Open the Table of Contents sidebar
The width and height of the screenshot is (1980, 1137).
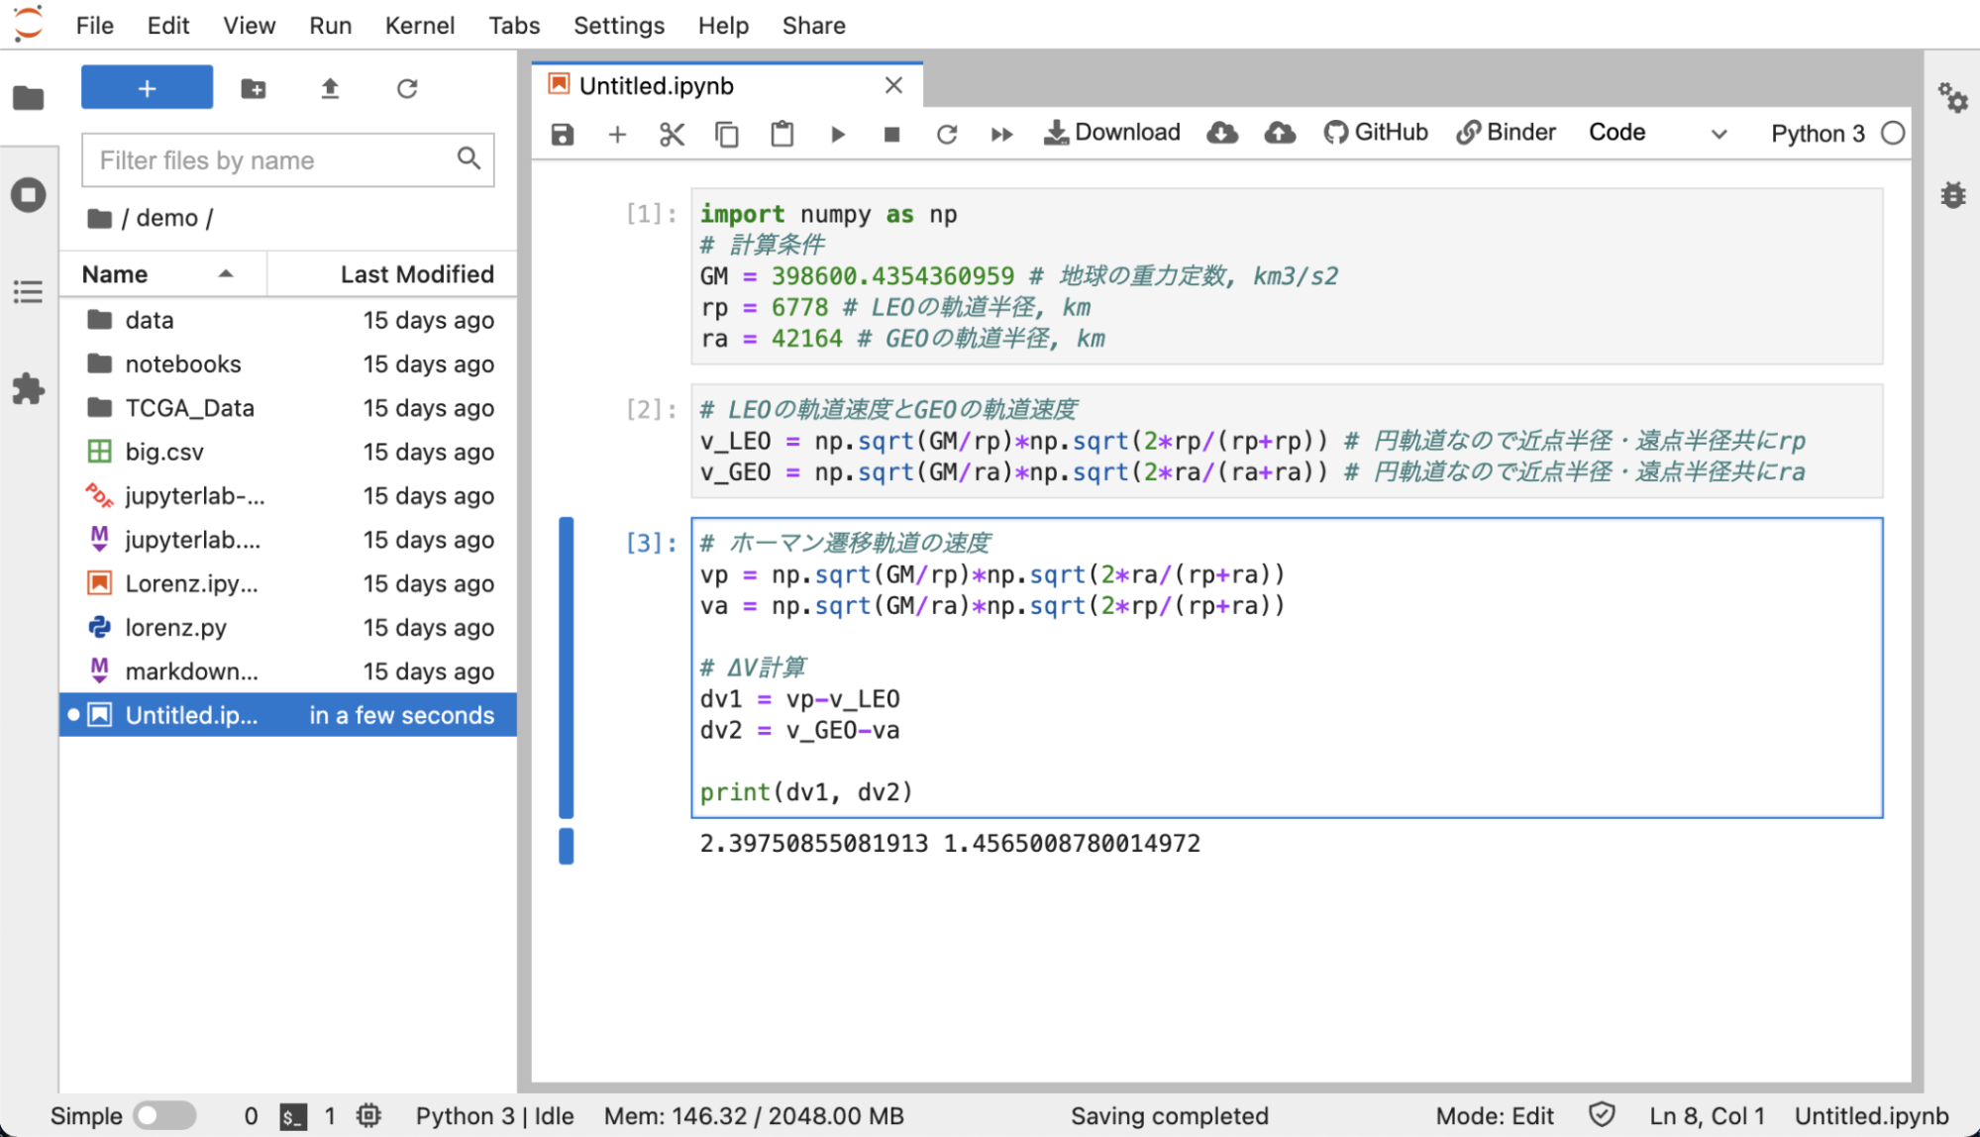(29, 292)
